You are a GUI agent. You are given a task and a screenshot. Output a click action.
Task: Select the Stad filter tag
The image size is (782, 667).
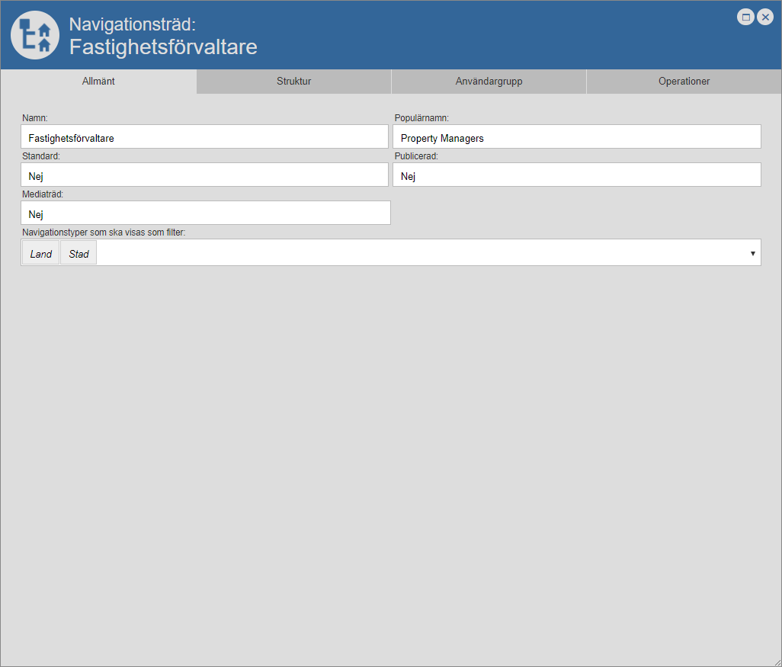pos(79,254)
